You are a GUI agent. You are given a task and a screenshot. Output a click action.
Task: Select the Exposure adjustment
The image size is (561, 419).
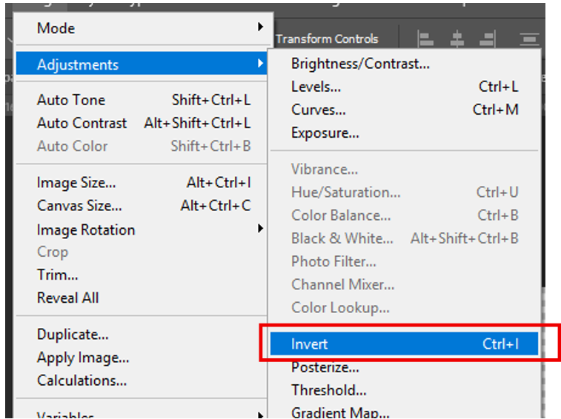tap(325, 133)
